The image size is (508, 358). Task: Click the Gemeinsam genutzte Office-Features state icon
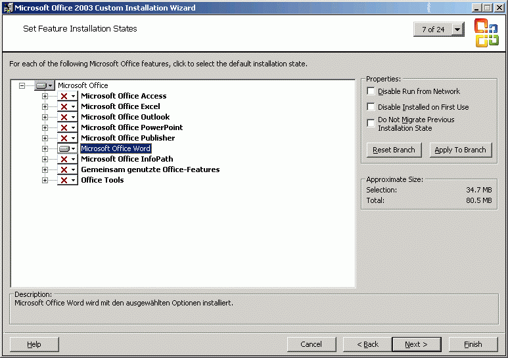click(x=68, y=169)
